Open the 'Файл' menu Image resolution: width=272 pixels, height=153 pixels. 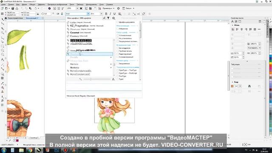pos(3,5)
